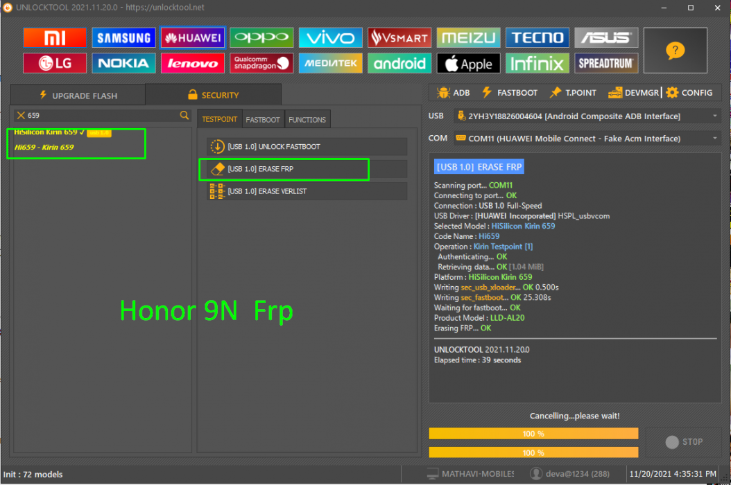Select the ASUS brand tile
The width and height of the screenshot is (731, 485).
click(607, 37)
